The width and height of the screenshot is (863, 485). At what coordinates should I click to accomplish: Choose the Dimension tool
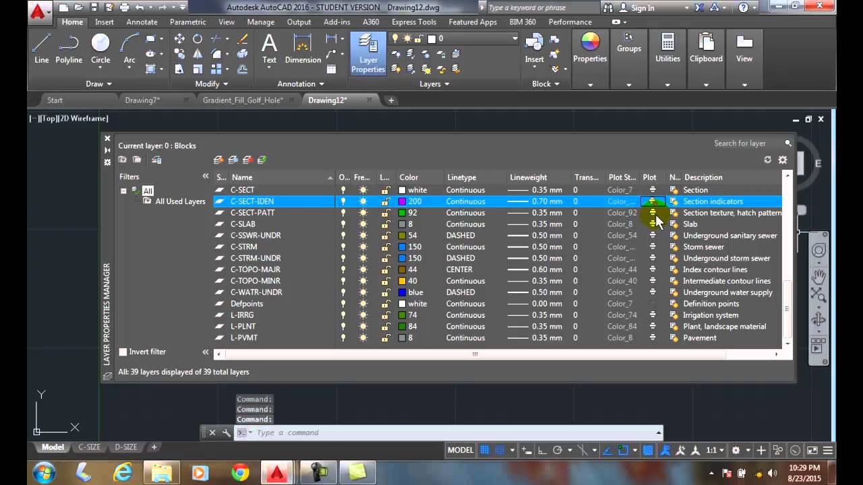[x=303, y=48]
